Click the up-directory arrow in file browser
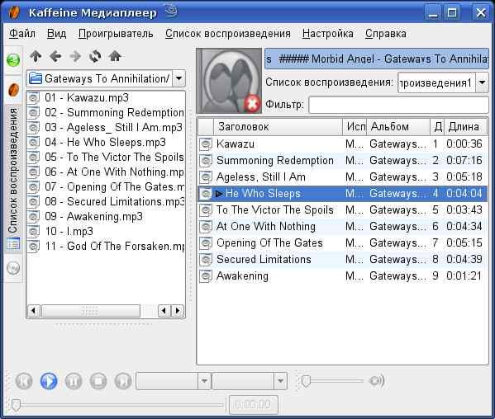Image resolution: width=495 pixels, height=419 pixels. 36,56
